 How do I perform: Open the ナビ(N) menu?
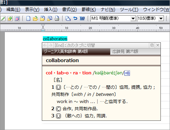click(x=108, y=10)
